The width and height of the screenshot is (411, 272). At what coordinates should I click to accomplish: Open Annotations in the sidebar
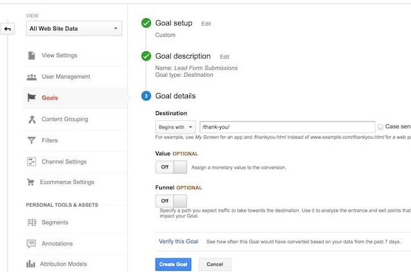point(57,244)
